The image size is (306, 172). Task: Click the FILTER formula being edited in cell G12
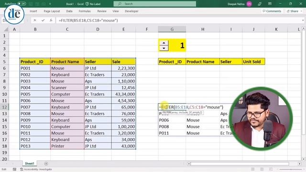[x=191, y=107]
